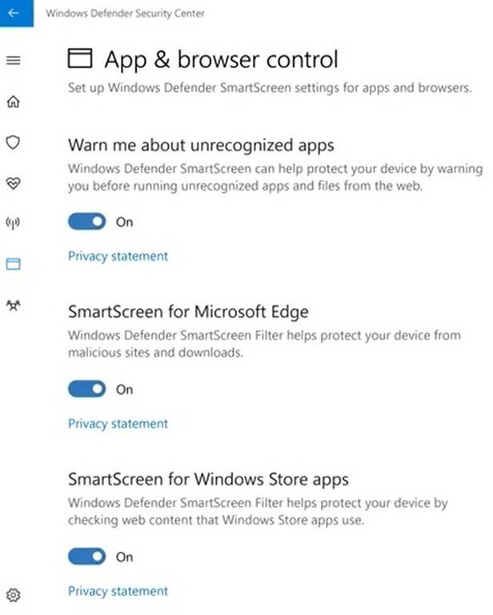Open Firewall & network protection icon
493x615 pixels.
point(13,223)
